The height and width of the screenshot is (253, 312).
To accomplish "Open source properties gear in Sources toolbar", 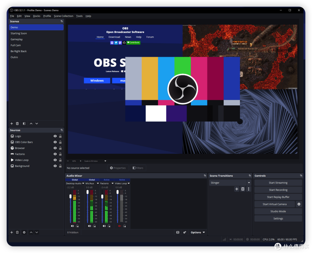I will coord(24,232).
